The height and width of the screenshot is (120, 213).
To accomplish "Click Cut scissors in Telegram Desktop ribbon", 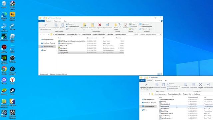I will tap(70, 24).
